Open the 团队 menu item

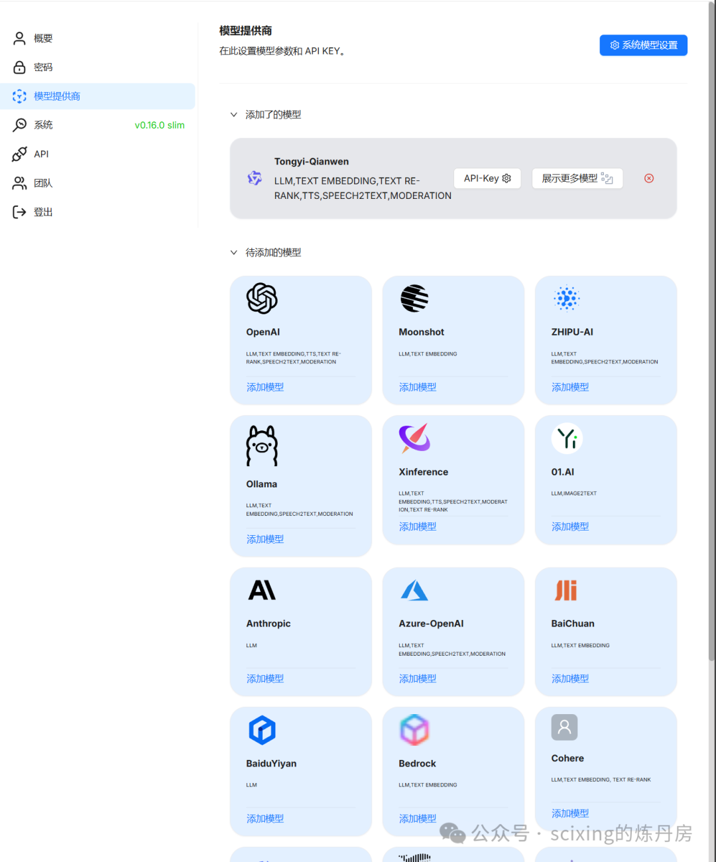[x=97, y=183]
